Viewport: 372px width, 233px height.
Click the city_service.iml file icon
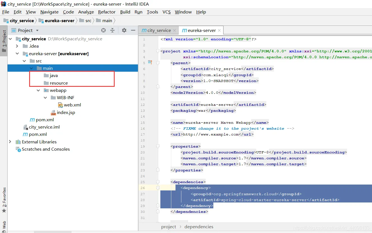26,127
